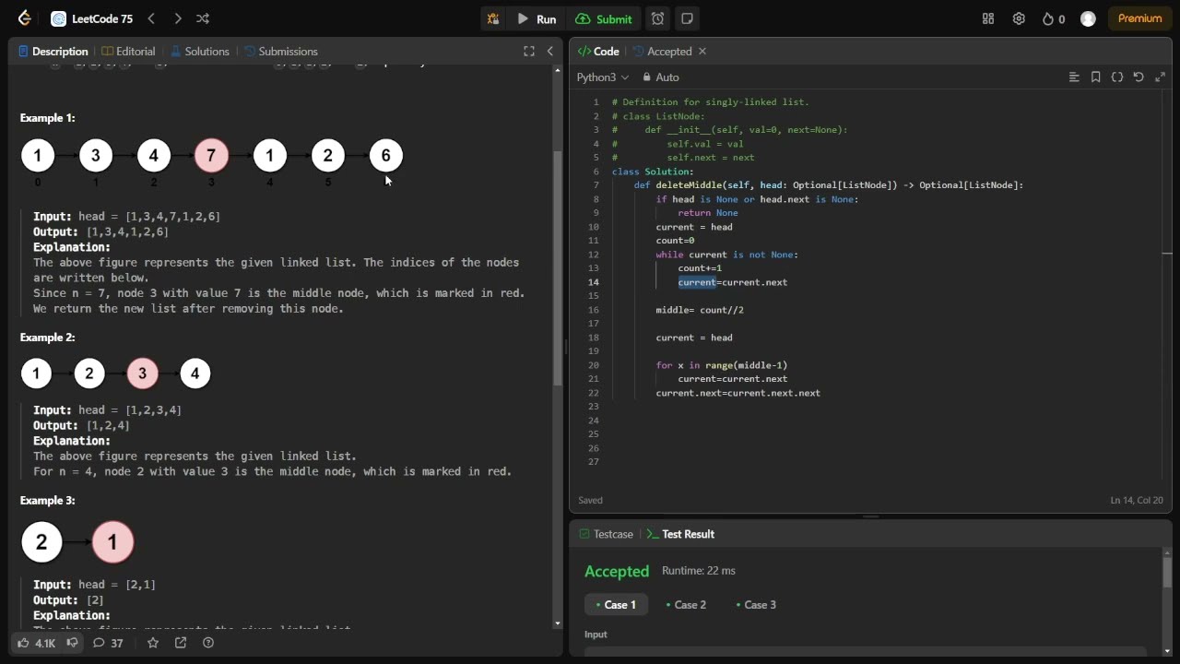Viewport: 1180px width, 664px height.
Task: Click the Input field under Case 1
Action: click(865, 651)
